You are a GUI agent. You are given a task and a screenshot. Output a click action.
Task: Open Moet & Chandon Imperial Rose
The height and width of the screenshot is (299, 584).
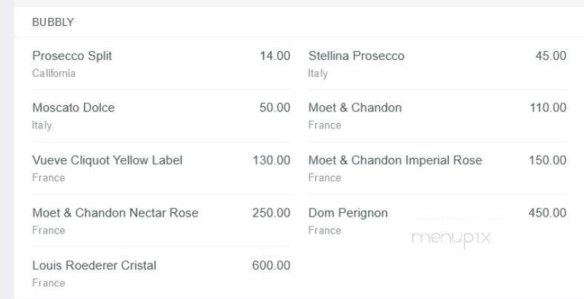tap(395, 161)
